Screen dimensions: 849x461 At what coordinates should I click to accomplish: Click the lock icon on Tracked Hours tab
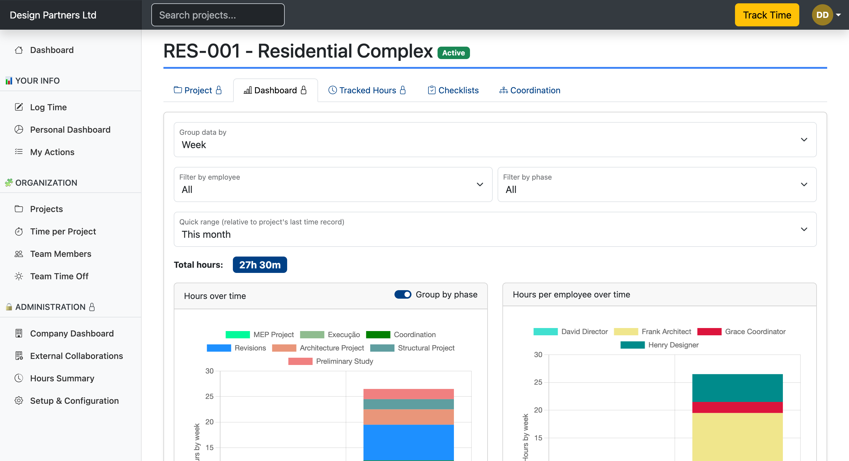(402, 90)
